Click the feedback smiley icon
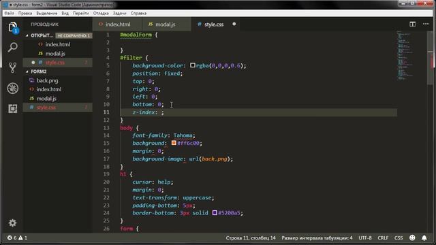Viewport: 436px width, 245px height. click(412, 238)
